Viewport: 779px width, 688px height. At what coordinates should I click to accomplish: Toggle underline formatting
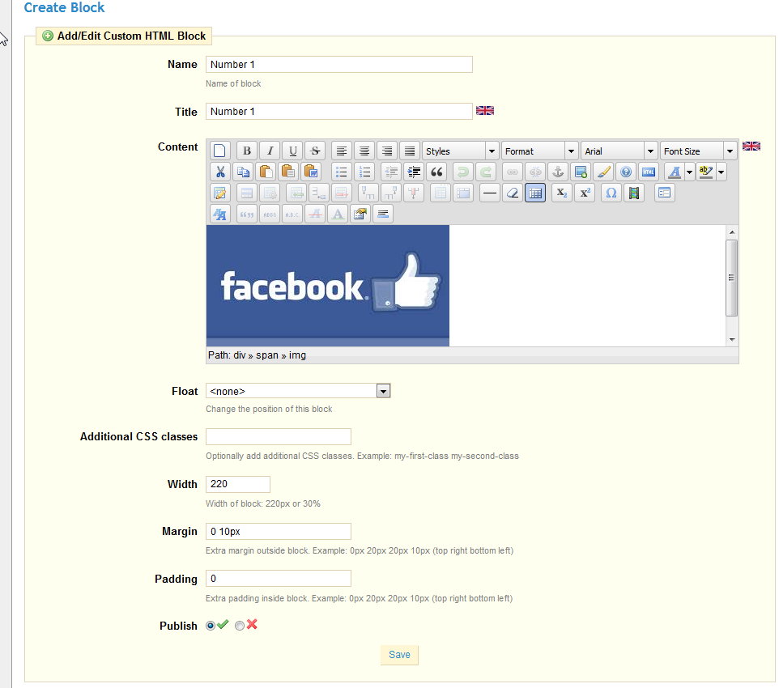point(292,151)
